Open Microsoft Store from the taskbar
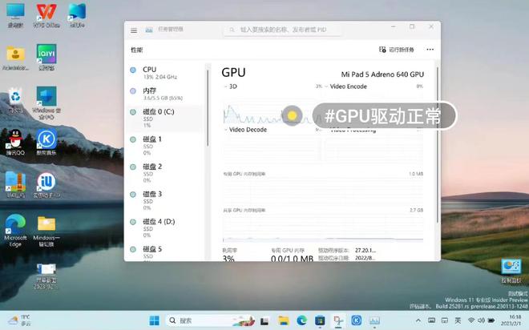 (x=320, y=320)
